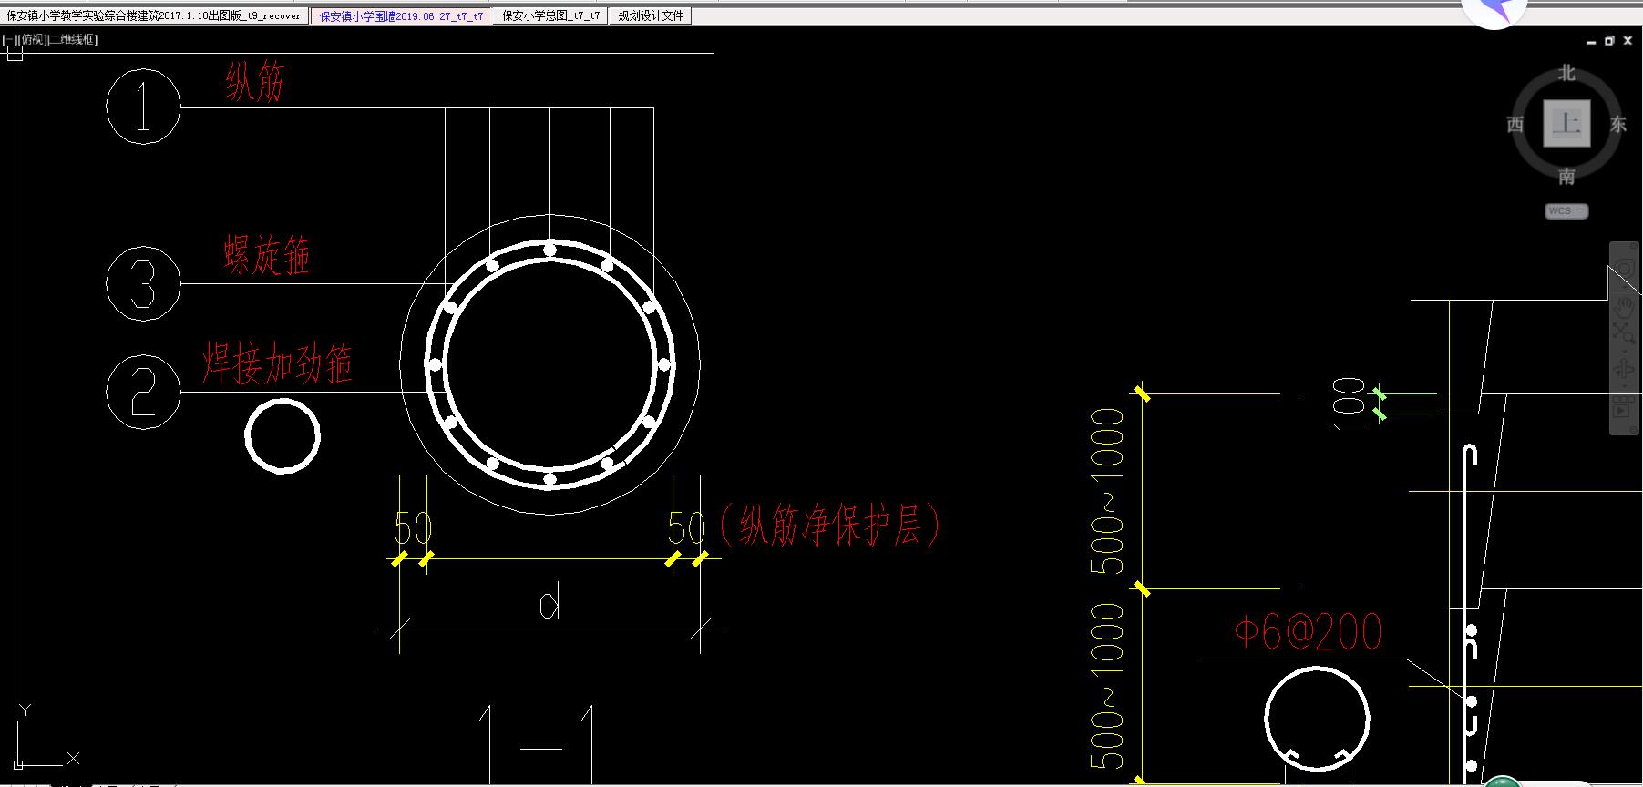This screenshot has height=787, width=1643.
Task: Rotate view to east via 东
Action: (x=1618, y=124)
